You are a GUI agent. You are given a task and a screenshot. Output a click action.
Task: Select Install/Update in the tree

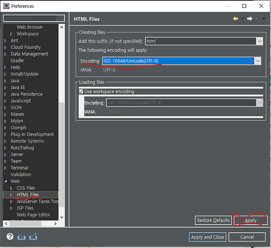24,74
